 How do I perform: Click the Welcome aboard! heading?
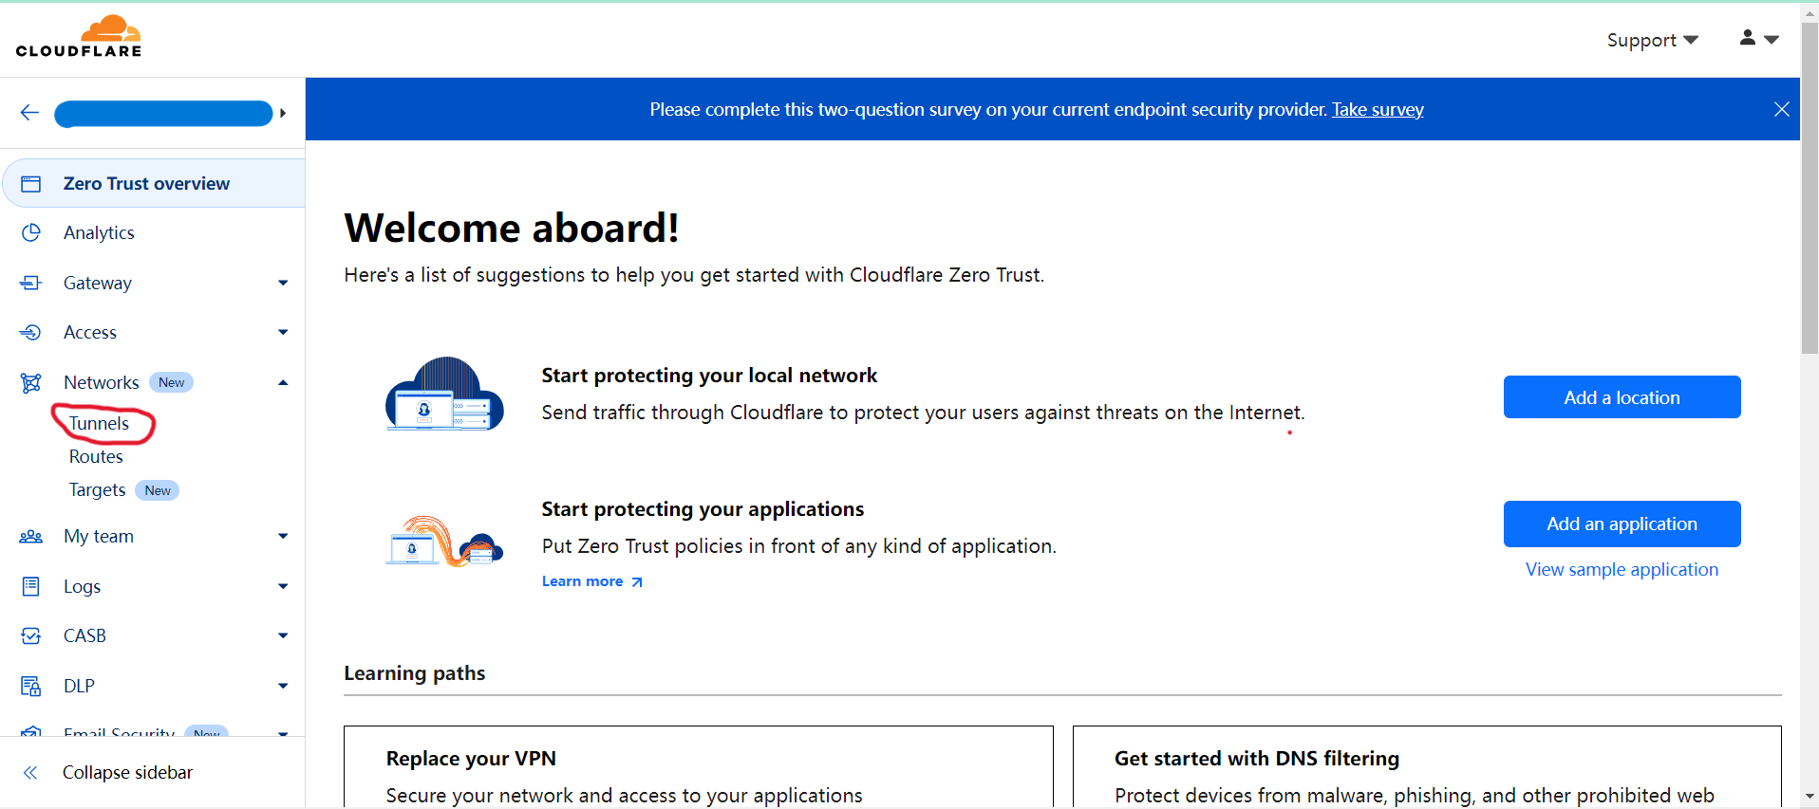(x=512, y=228)
